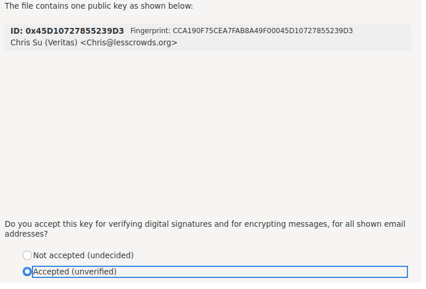Click the "Not accepted (undecided)" label text
The height and width of the screenshot is (289, 426).
pos(83,255)
